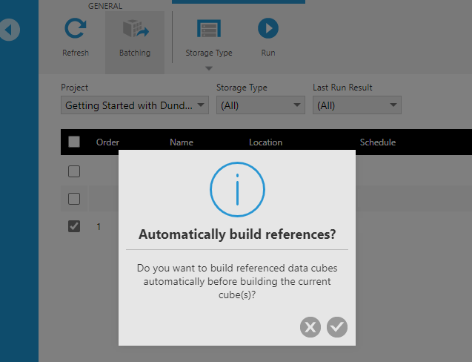Toggle the select-all header checkbox
This screenshot has width=472, height=362.
pos(74,142)
